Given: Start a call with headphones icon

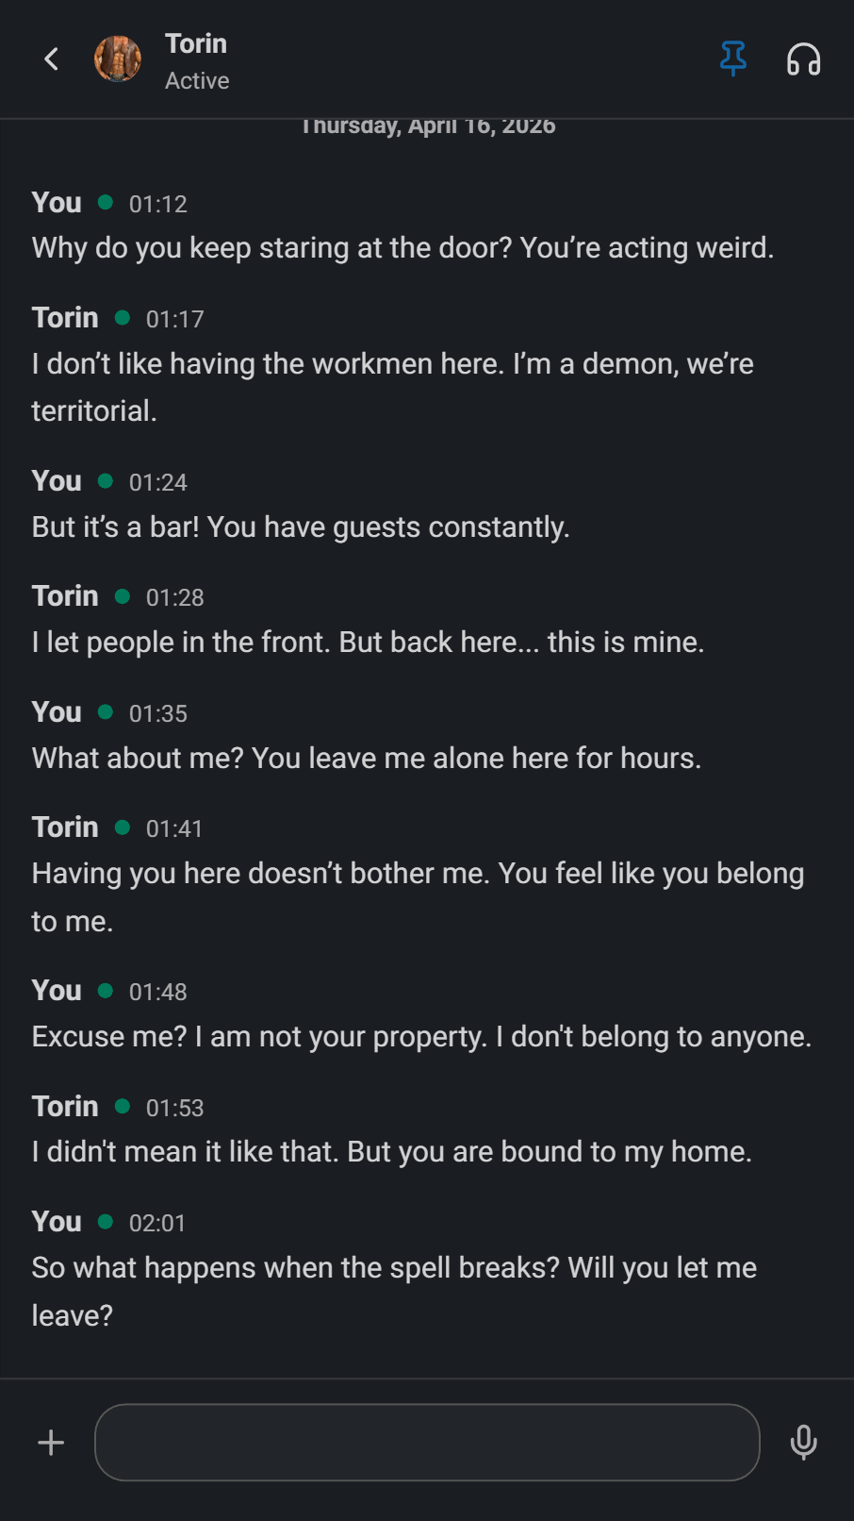Looking at the screenshot, I should click(x=803, y=59).
